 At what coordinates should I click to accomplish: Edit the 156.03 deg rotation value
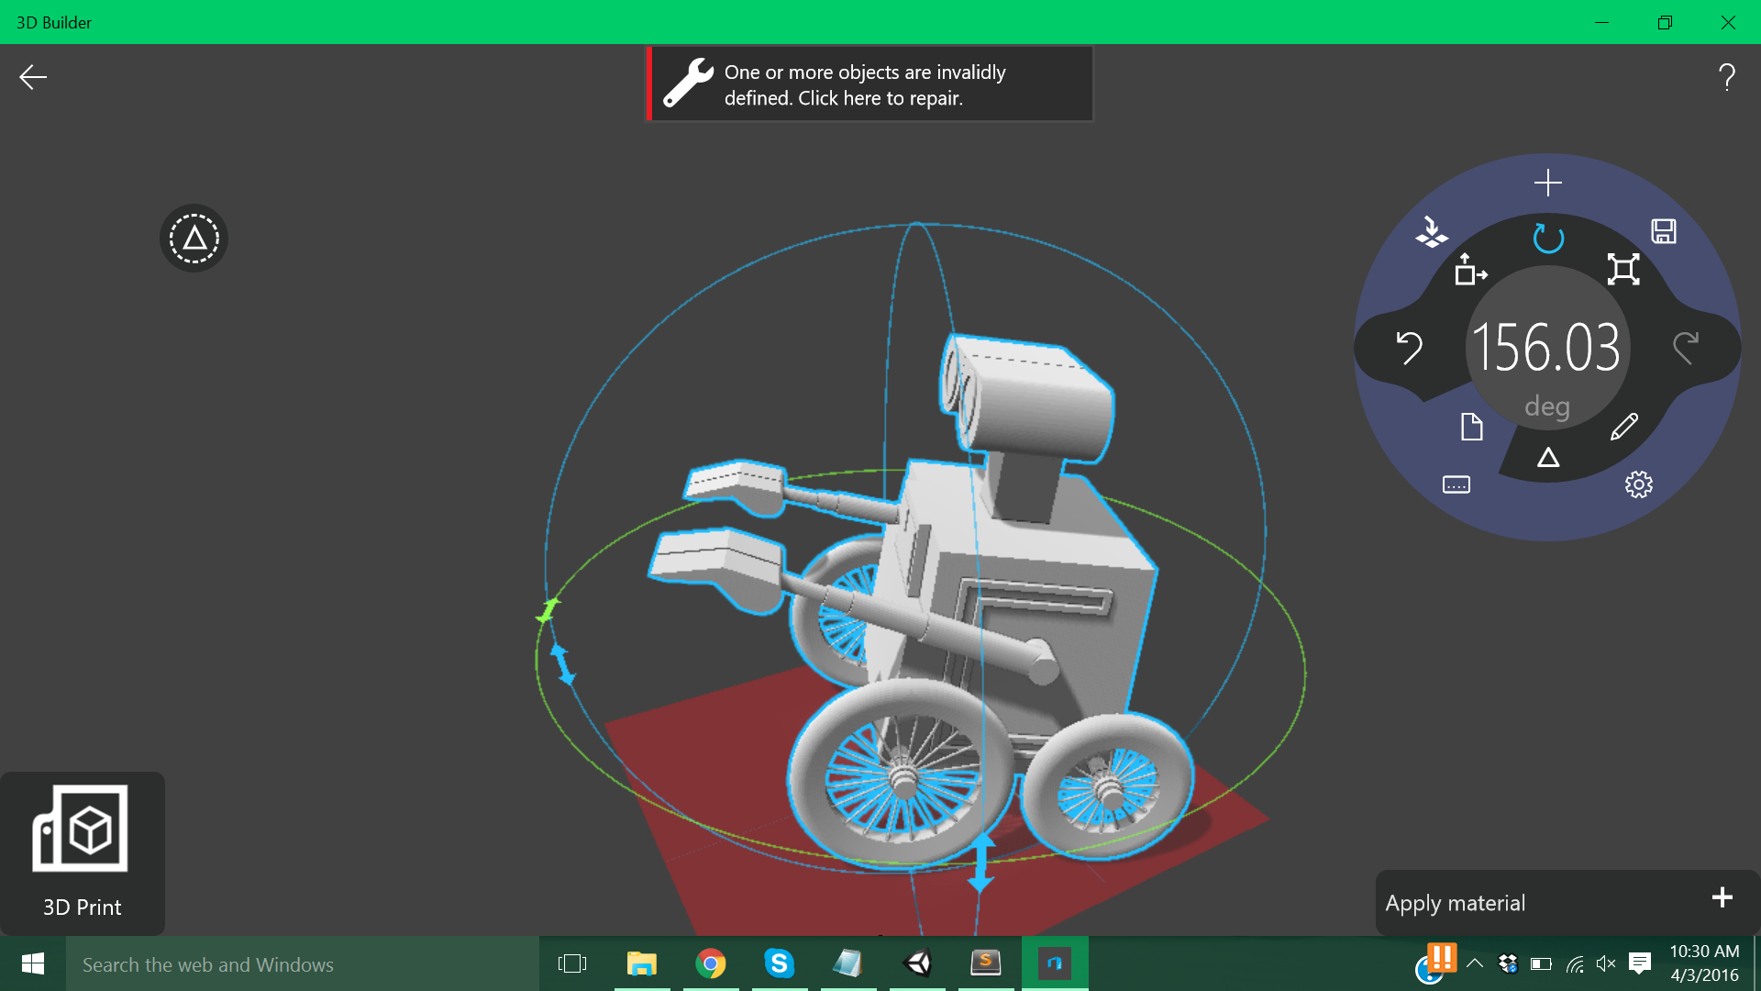click(x=1547, y=349)
